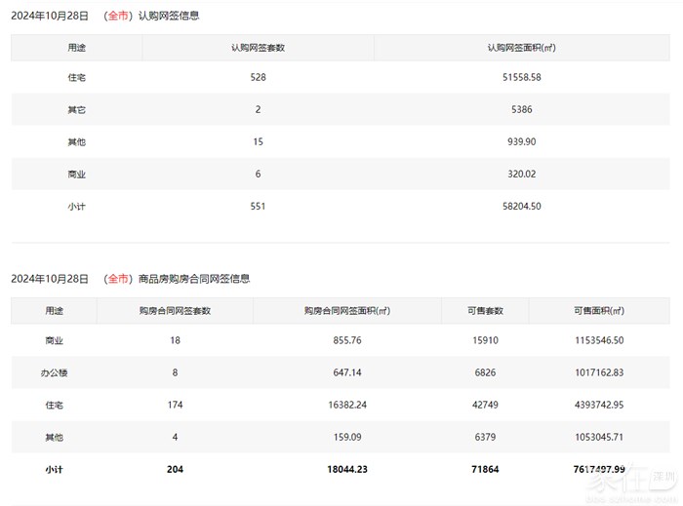Click the bold 18044.23 contract area subtotal

tap(346, 469)
